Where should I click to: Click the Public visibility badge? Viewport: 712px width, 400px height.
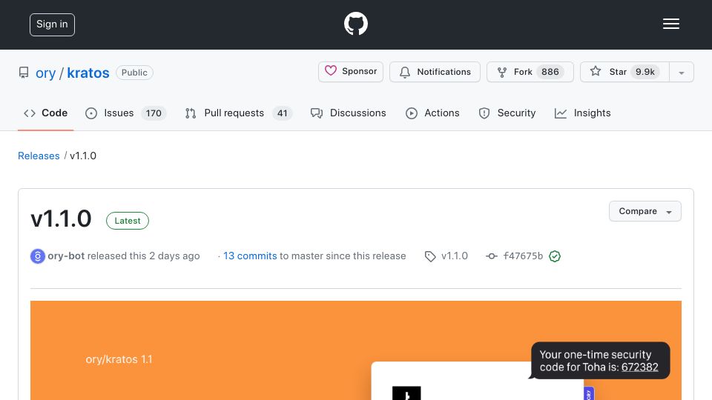point(134,73)
